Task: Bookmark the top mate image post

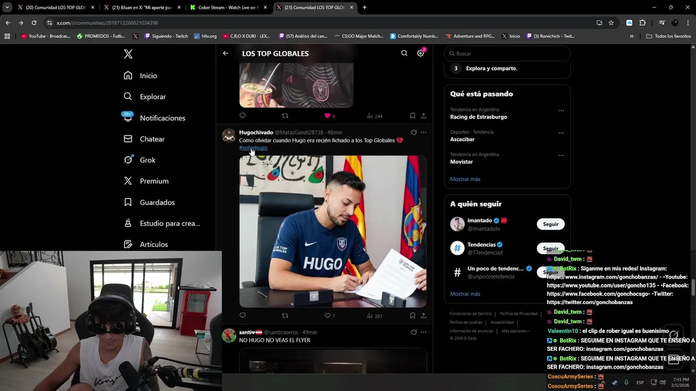Action: (x=413, y=116)
